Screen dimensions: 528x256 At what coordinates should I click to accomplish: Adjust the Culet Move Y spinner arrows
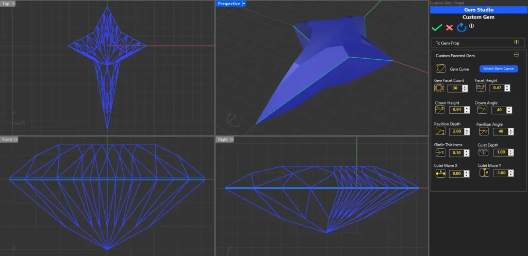coord(511,173)
